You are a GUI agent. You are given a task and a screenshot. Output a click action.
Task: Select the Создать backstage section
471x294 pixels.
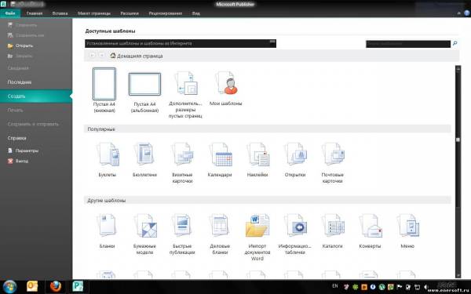coord(36,96)
